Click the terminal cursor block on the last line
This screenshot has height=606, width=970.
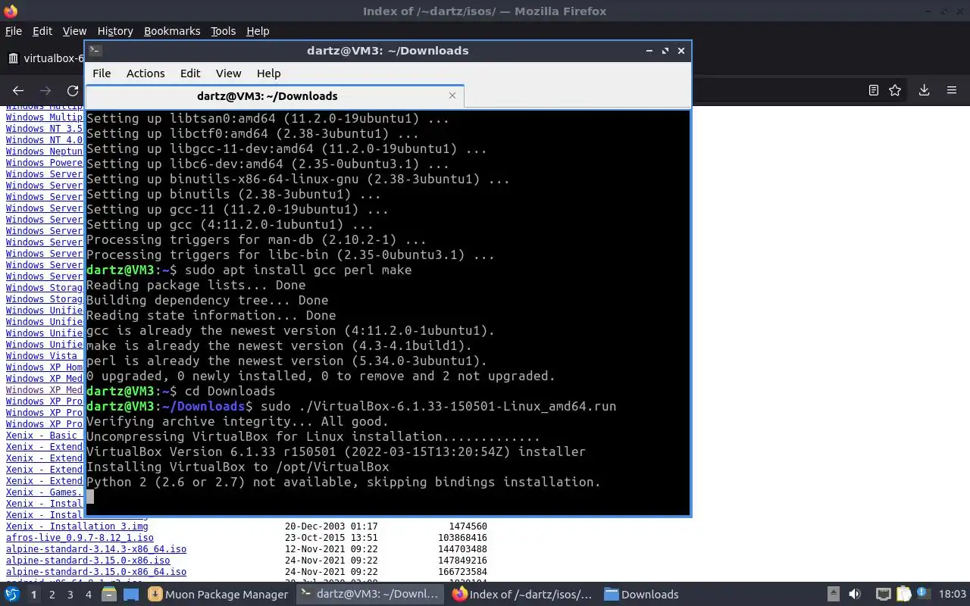click(90, 497)
